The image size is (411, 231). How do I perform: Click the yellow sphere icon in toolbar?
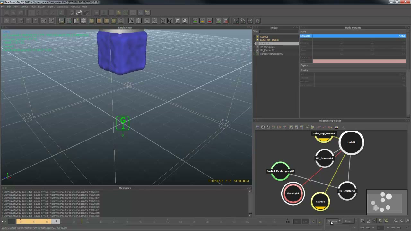click(202, 21)
